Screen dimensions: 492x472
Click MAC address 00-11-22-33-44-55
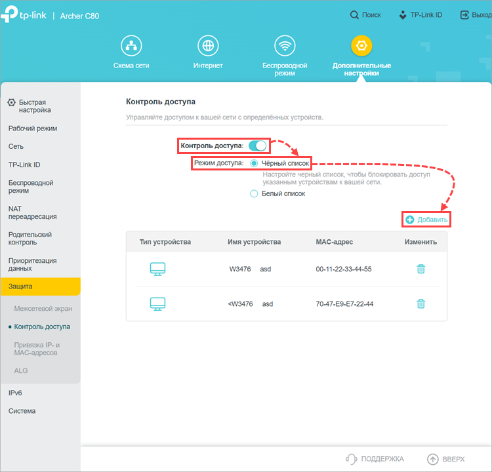click(344, 269)
